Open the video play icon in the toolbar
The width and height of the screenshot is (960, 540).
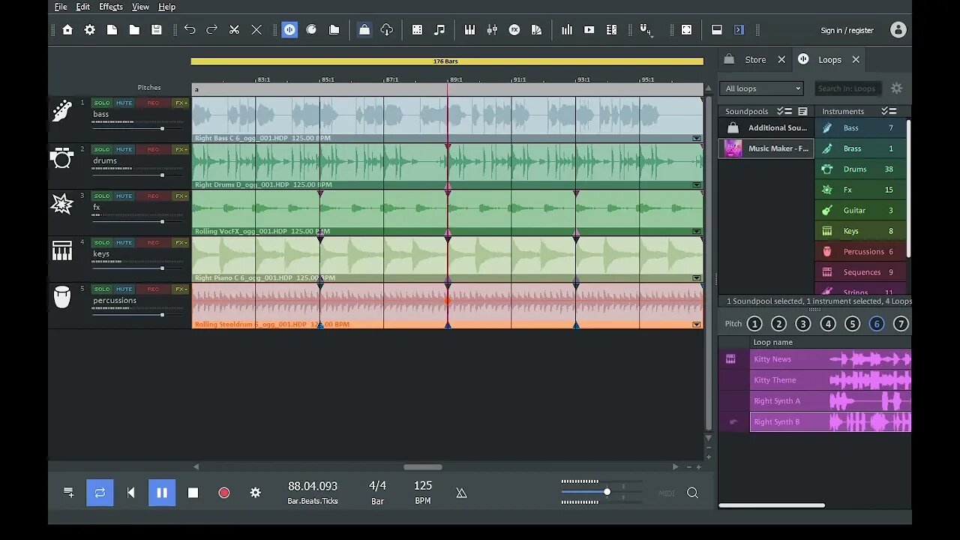pos(589,30)
